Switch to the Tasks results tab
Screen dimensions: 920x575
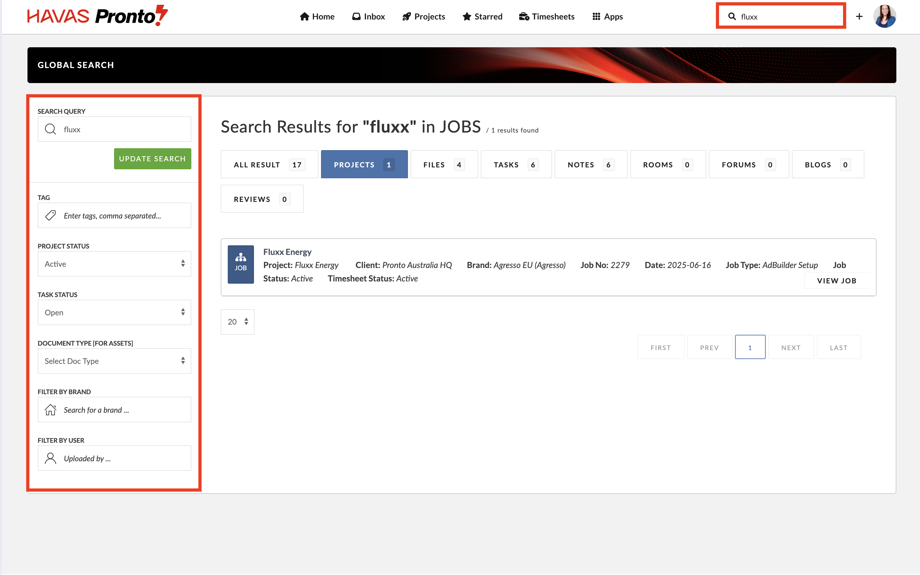516,165
